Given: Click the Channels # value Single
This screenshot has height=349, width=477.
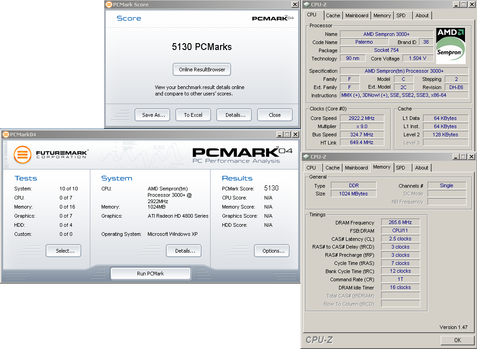Looking at the screenshot, I should 447,185.
